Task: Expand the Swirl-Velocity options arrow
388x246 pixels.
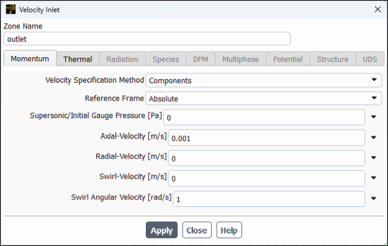Action: coord(374,178)
